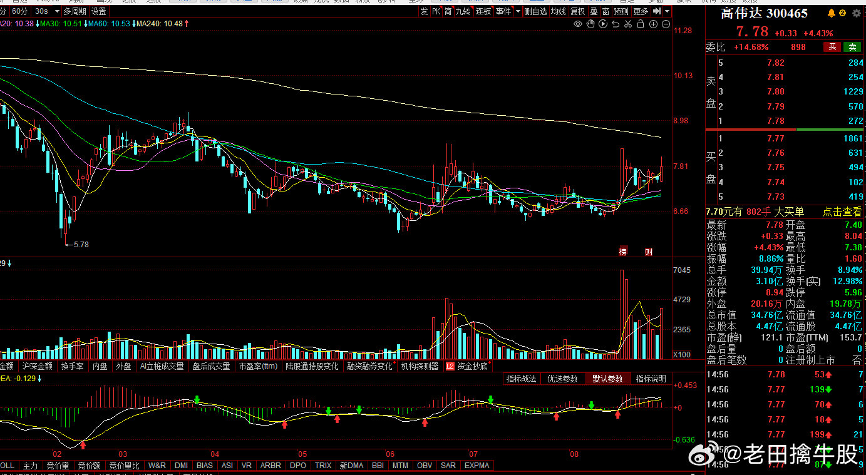Select the 60分 period tab
This screenshot has height=475, width=866.
[20, 11]
